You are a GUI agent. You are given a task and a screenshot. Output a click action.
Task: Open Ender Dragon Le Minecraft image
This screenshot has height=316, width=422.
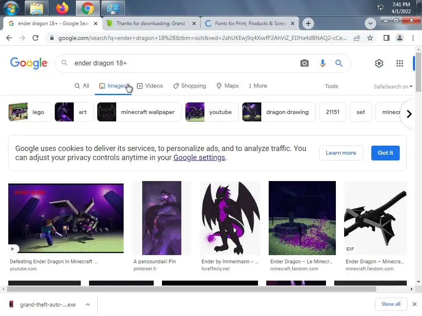coord(302,218)
